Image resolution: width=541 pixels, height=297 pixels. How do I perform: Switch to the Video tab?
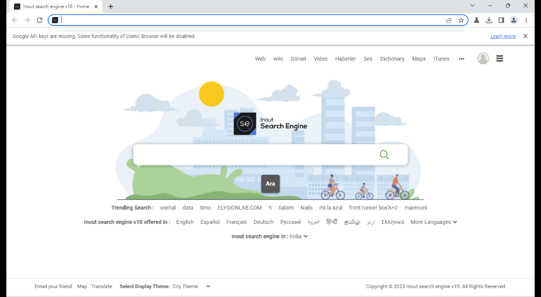pyautogui.click(x=321, y=59)
